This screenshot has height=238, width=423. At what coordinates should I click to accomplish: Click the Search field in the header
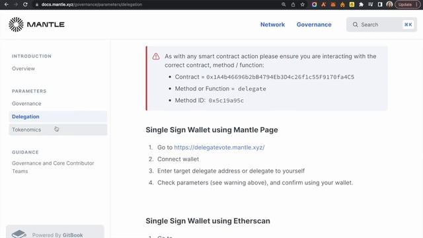tap(381, 24)
